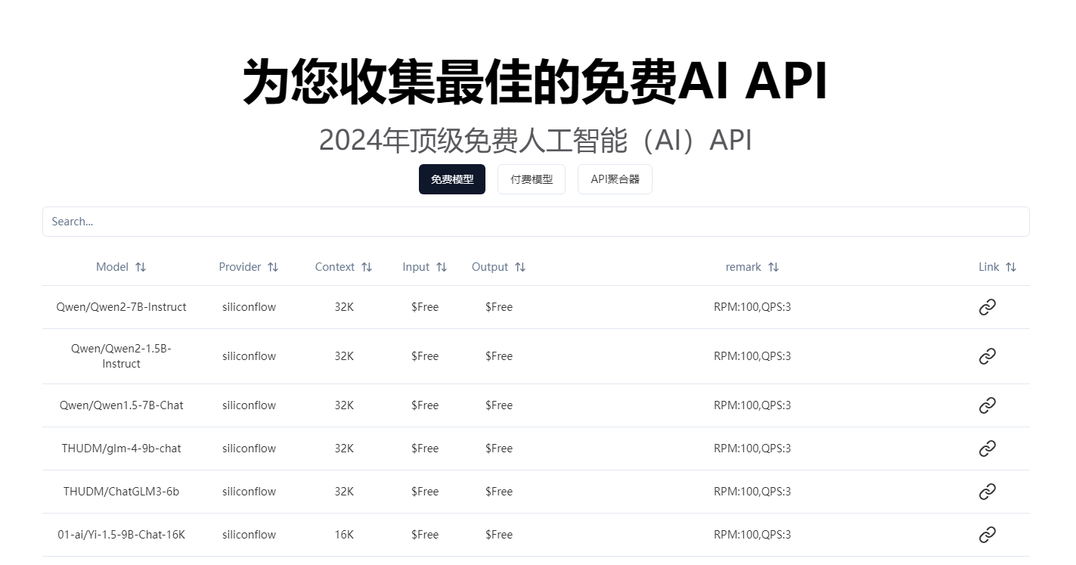This screenshot has width=1076, height=565.
Task: Click RPM:100,QPS:3 remark in Yi-1.5-9B-Chat-16K row
Action: coord(752,535)
